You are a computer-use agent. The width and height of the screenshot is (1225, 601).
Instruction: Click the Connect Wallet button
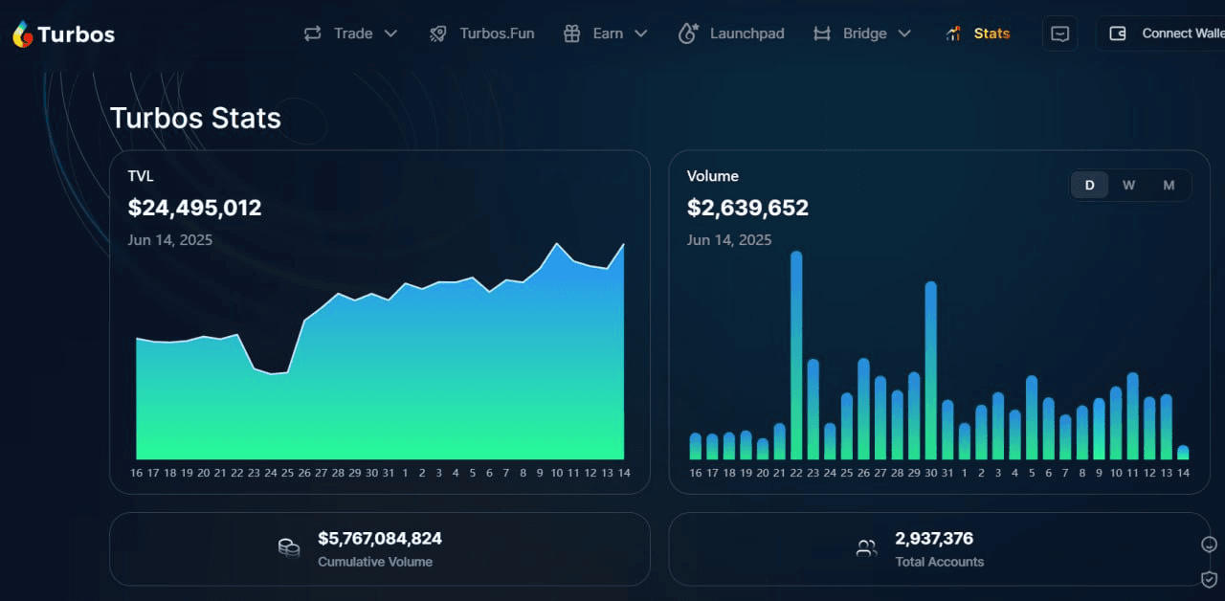pyautogui.click(x=1161, y=33)
